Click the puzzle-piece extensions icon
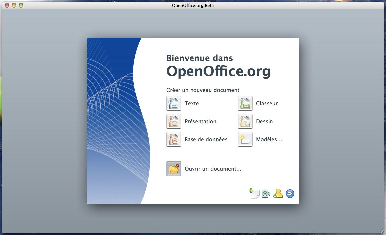Image resolution: width=386 pixels, height=235 pixels. [266, 194]
